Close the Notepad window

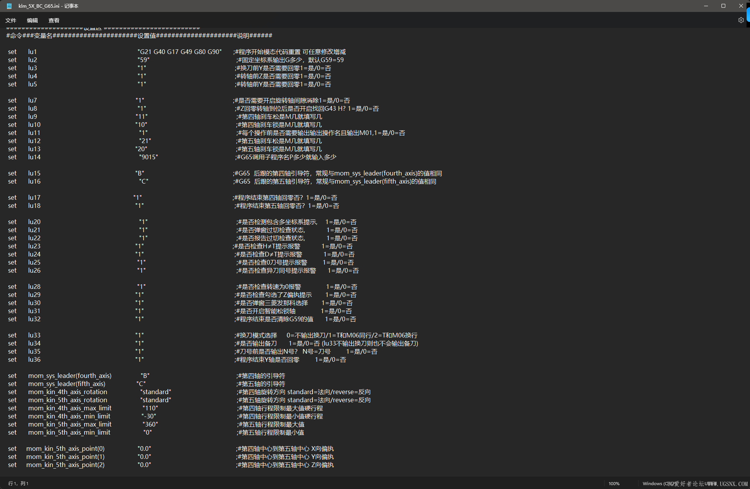(741, 6)
